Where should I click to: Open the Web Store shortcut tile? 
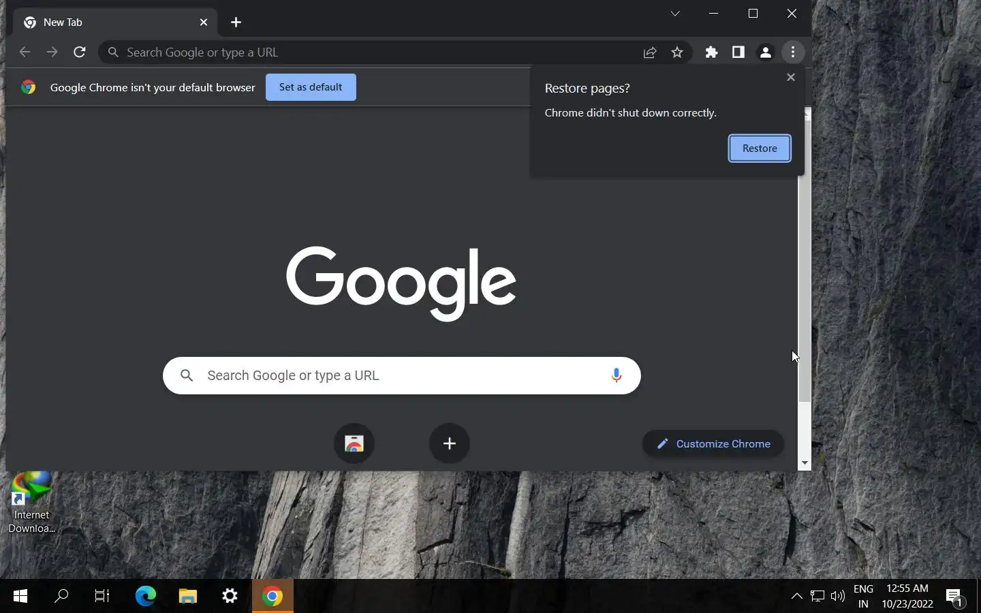tap(354, 443)
